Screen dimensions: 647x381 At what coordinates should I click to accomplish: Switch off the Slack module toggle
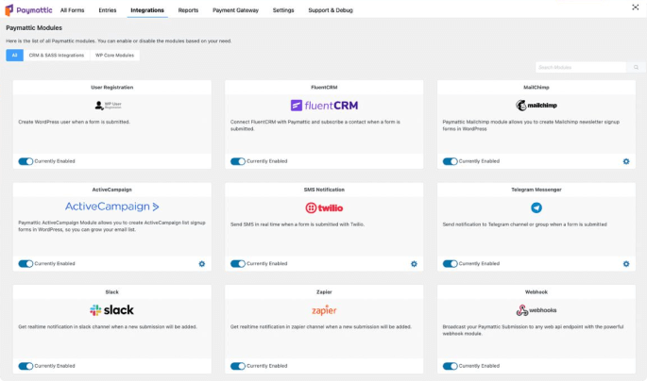pyautogui.click(x=26, y=366)
